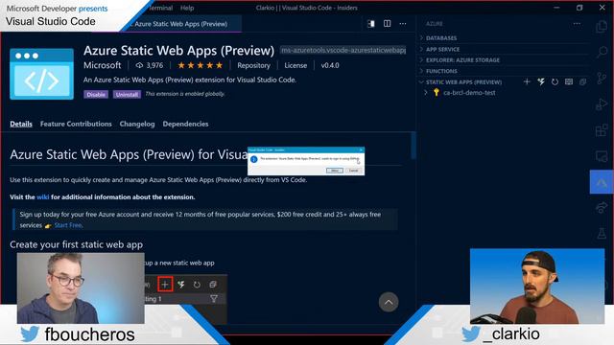This screenshot has height=345, width=614.
Task: Collapse all in Static Web Apps section
Action: (583, 81)
